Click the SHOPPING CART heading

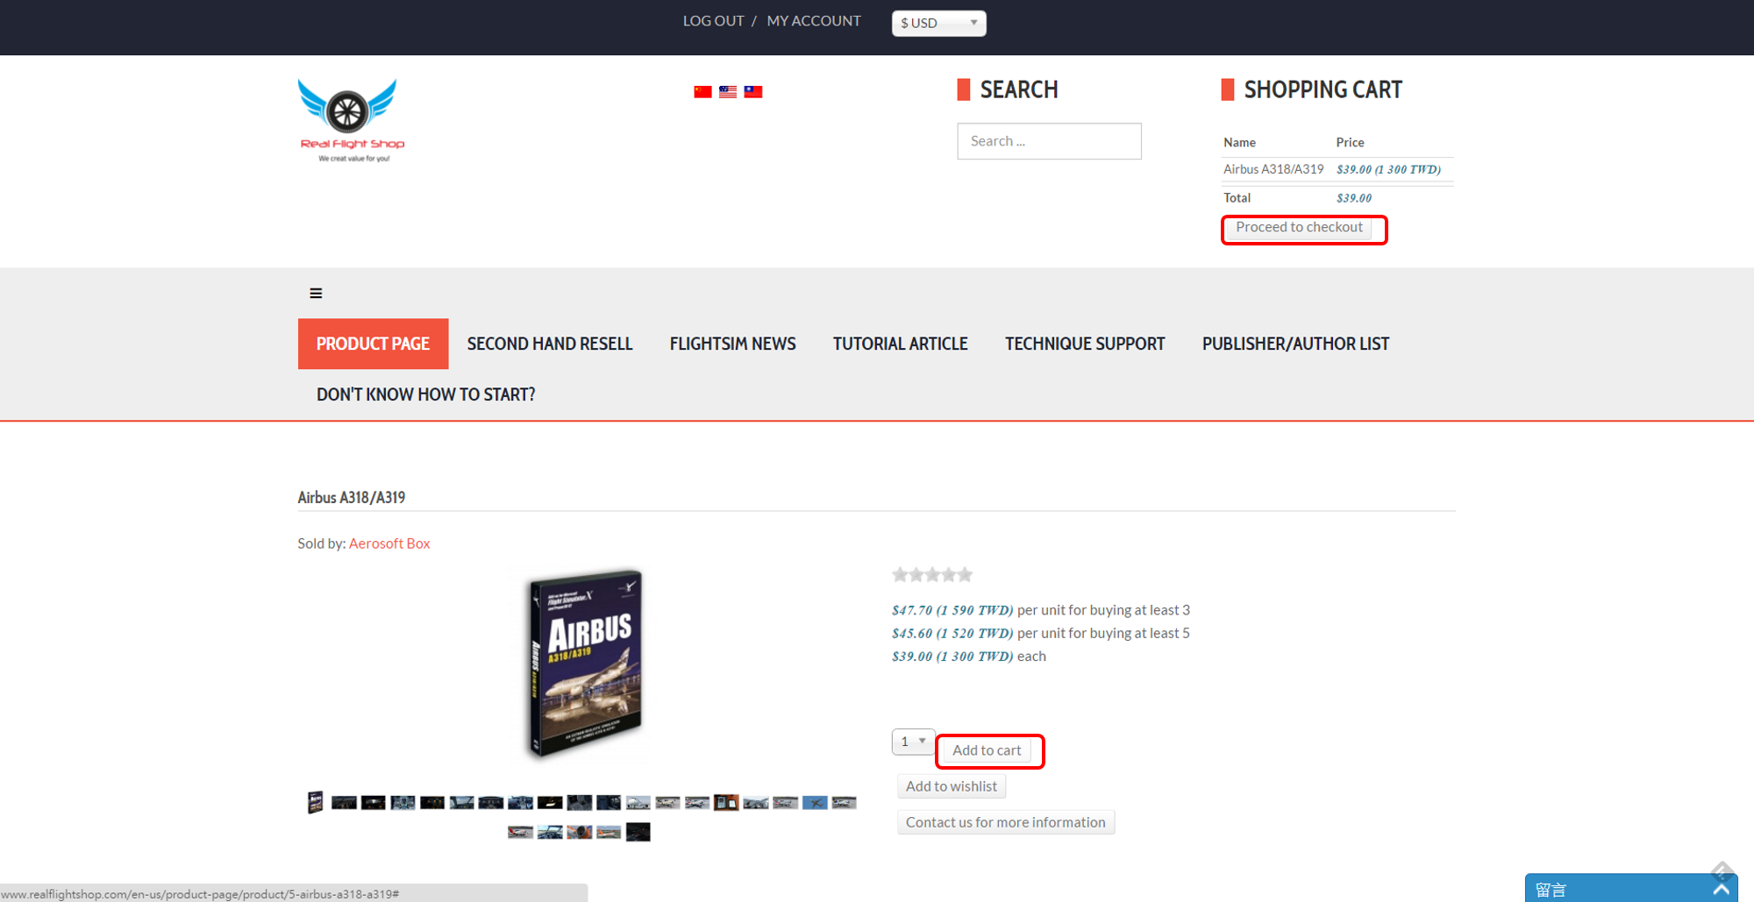click(x=1323, y=89)
